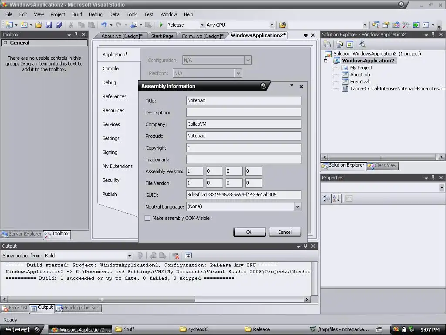
Task: Click the Alphabetical sort icon in Properties
Action: click(x=336, y=198)
